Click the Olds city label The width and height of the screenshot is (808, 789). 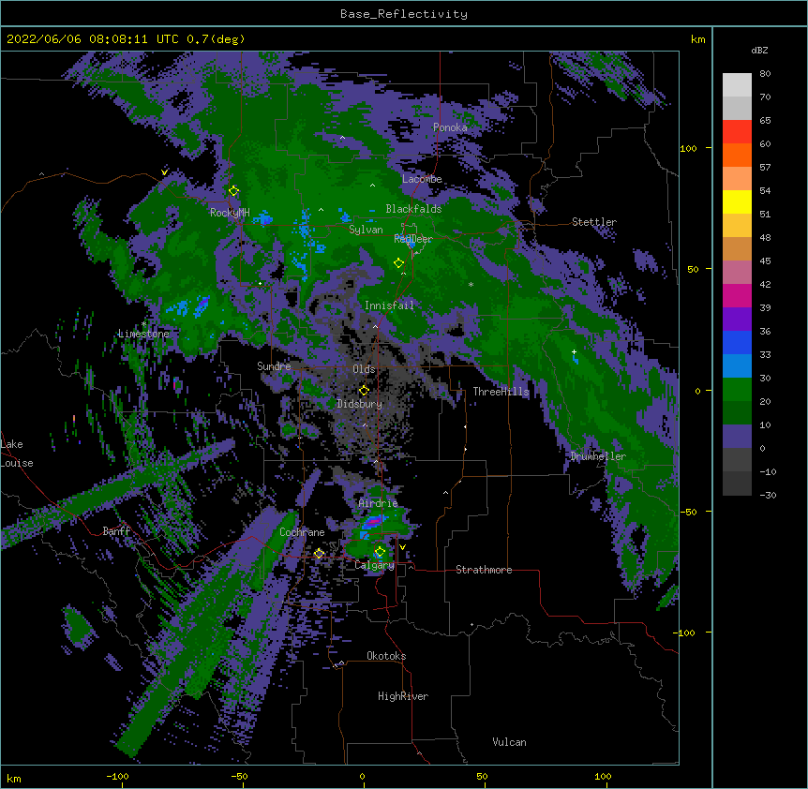364,369
